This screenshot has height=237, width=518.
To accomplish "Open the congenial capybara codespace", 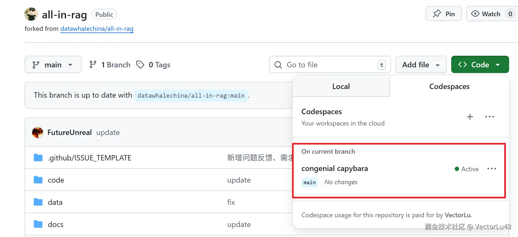I will click(334, 168).
